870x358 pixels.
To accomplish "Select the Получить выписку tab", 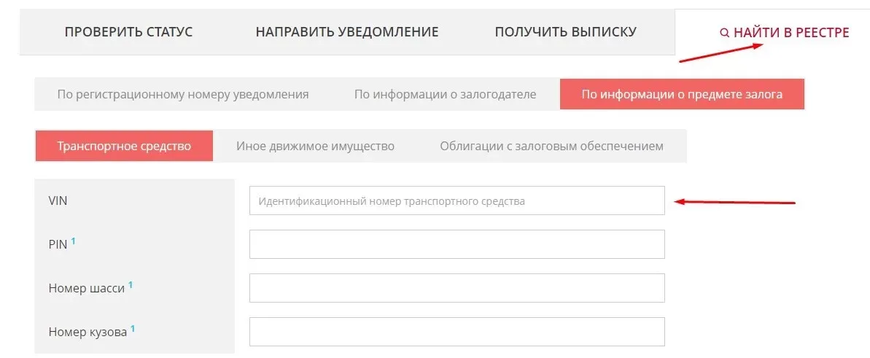I will pyautogui.click(x=565, y=32).
